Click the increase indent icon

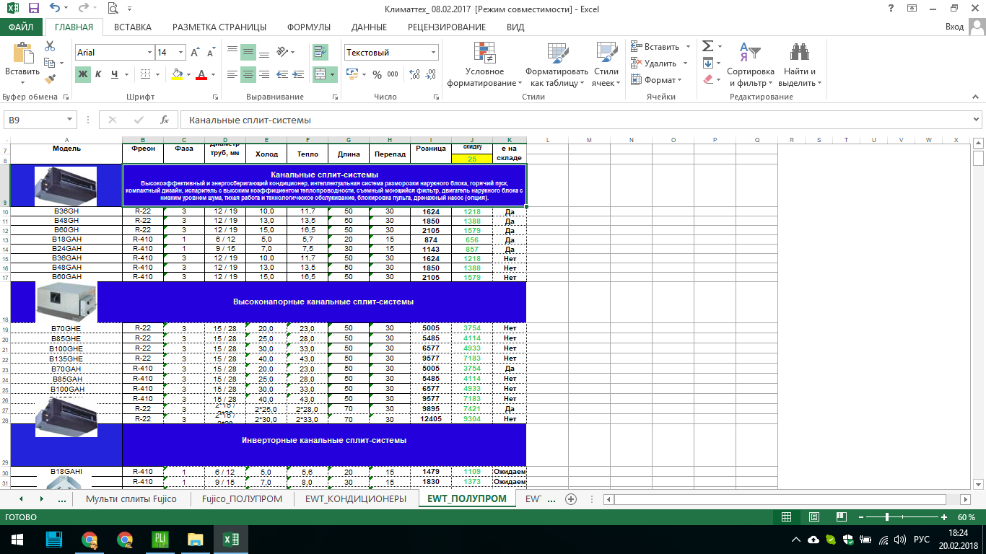point(298,74)
